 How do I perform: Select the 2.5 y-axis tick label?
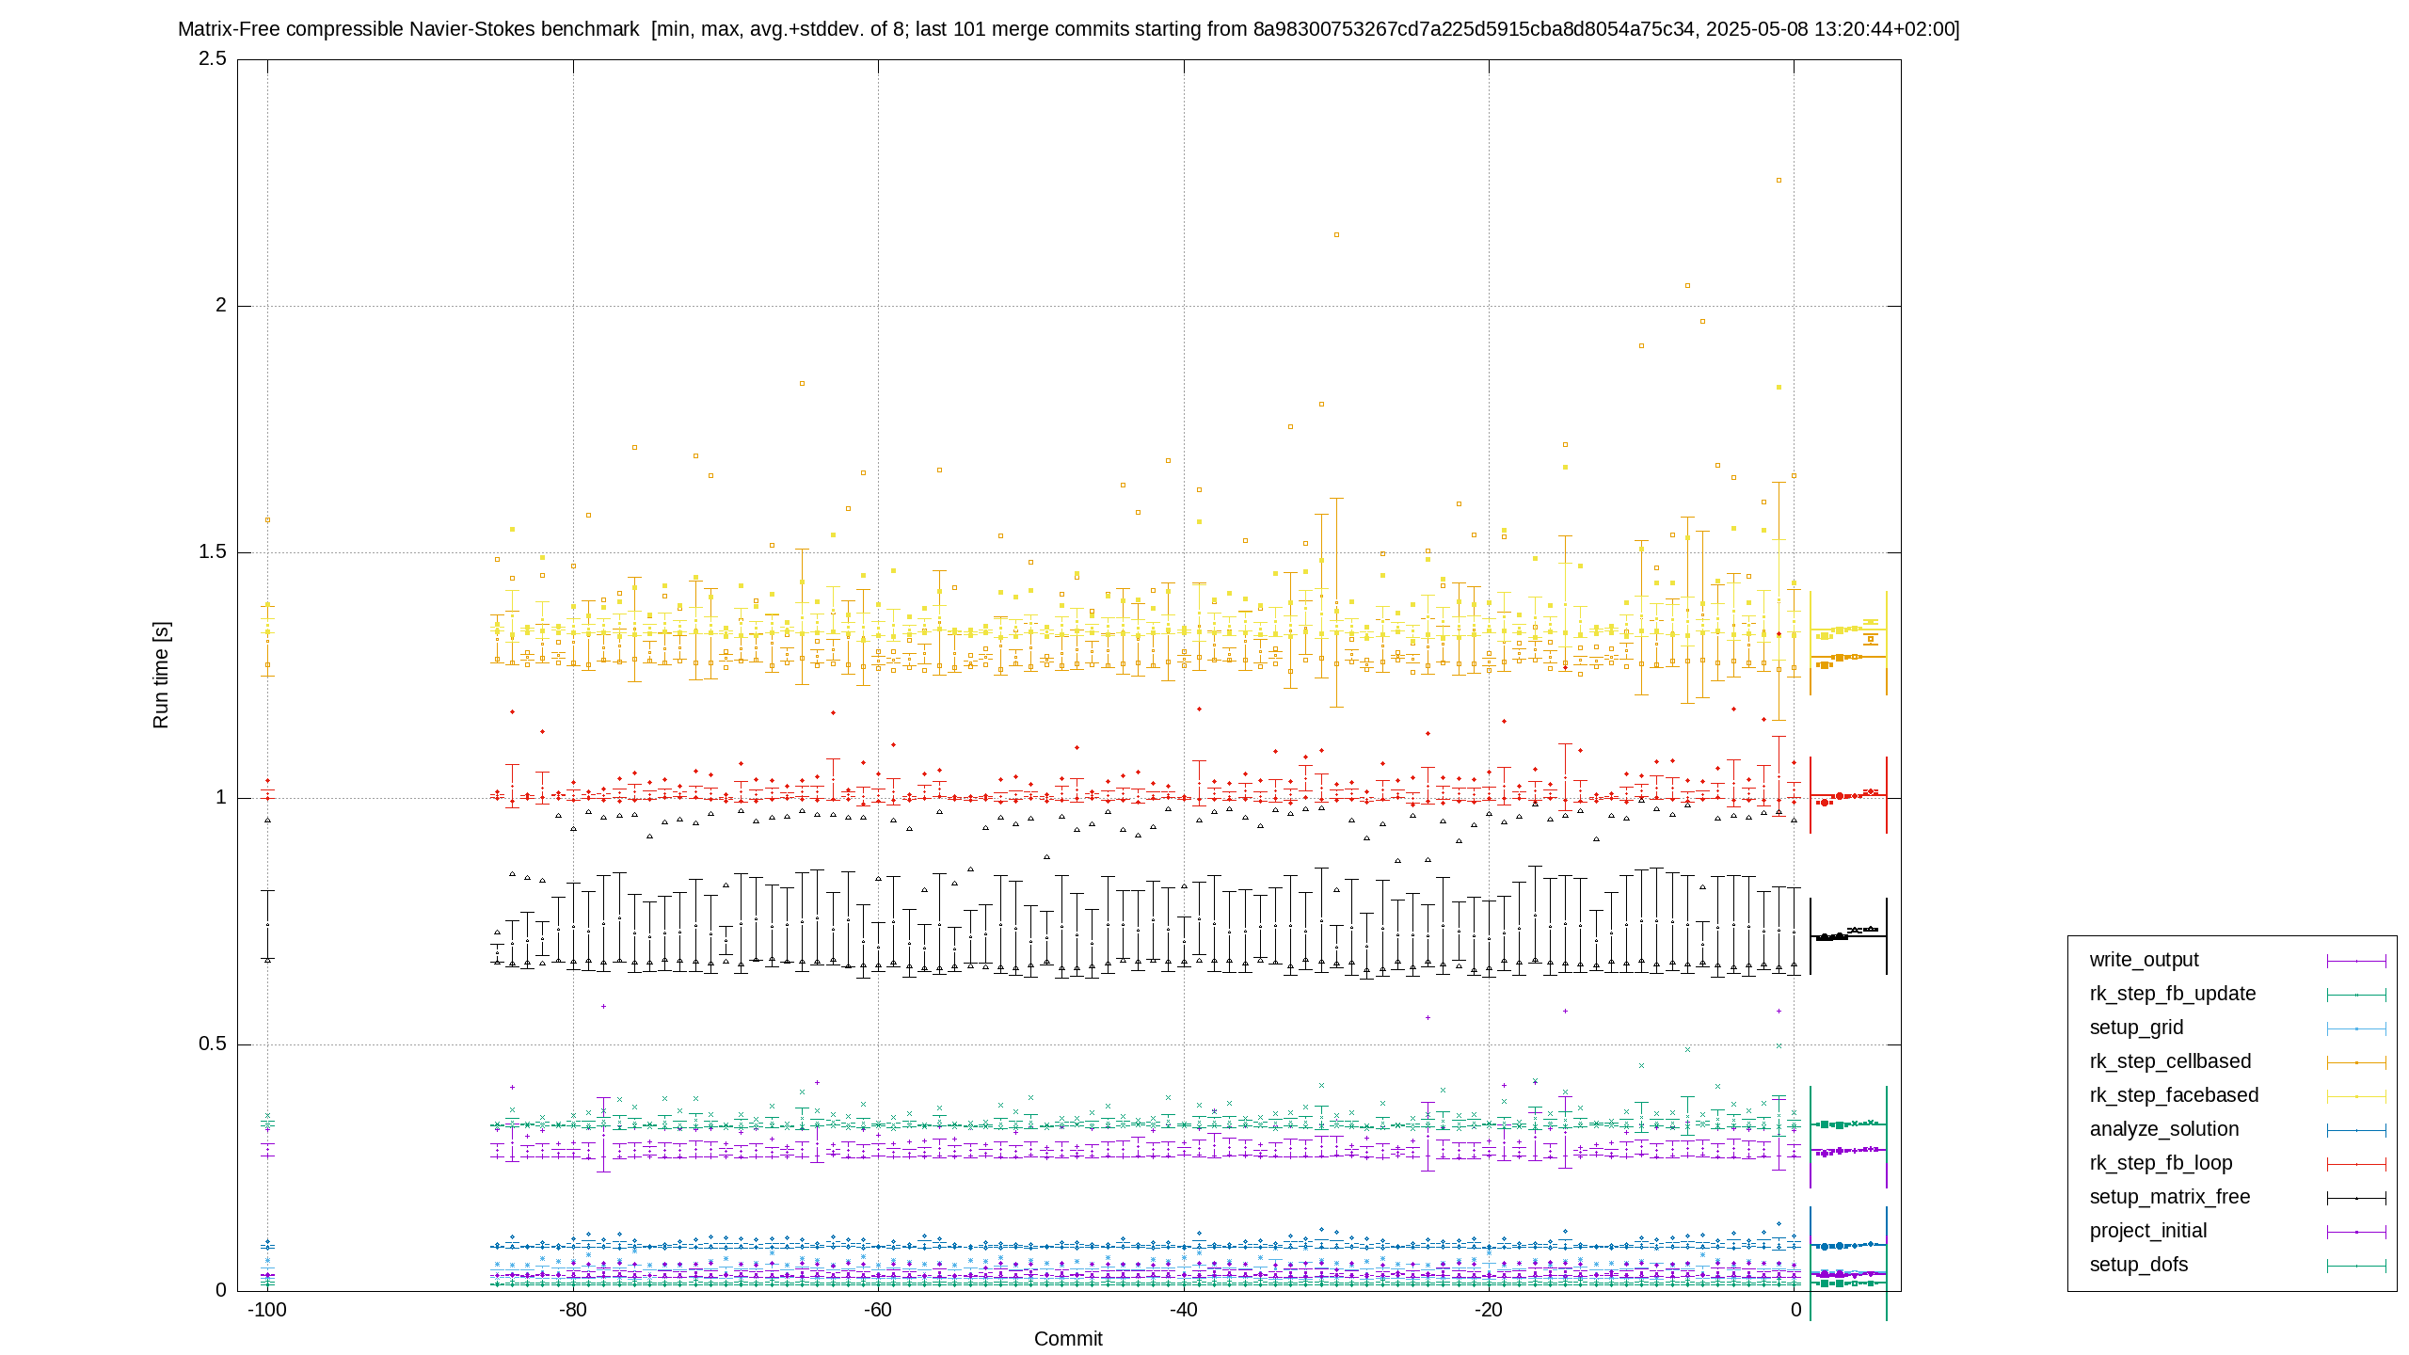(x=213, y=58)
